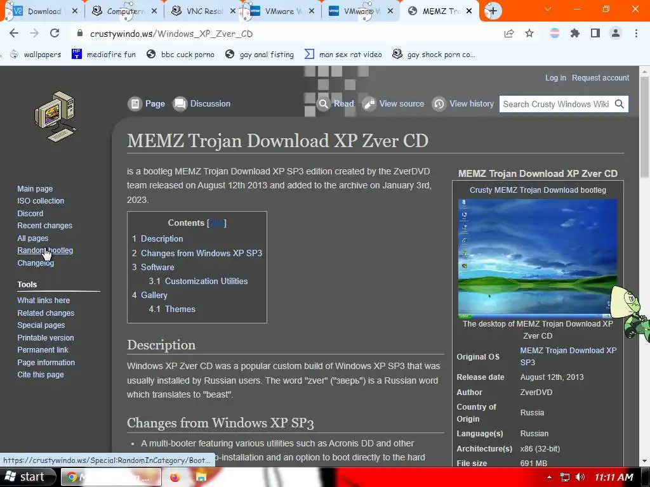Close the MEMZ Tro browser tab
Viewport: 650px width, 487px height.
coord(469,11)
